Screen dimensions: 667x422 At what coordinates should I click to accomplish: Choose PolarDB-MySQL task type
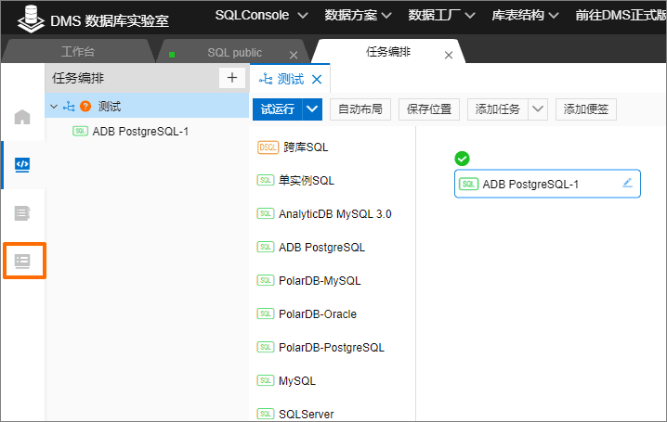pyautogui.click(x=320, y=281)
